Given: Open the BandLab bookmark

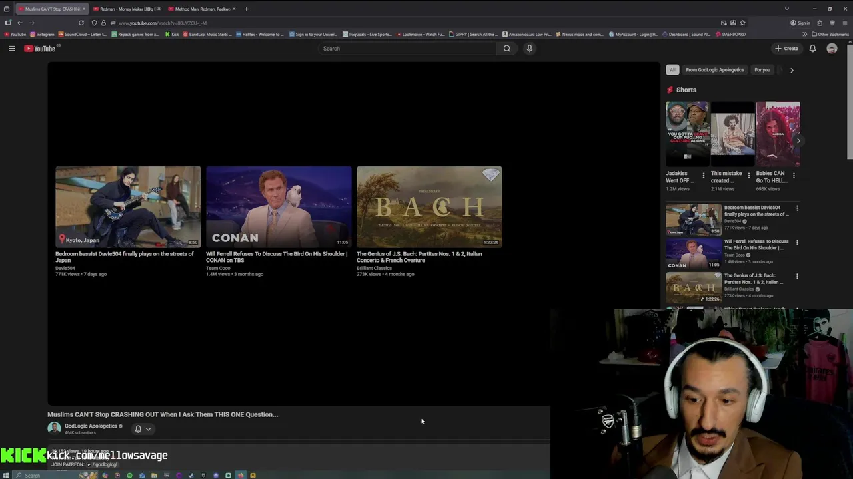Looking at the screenshot, I should [x=207, y=34].
